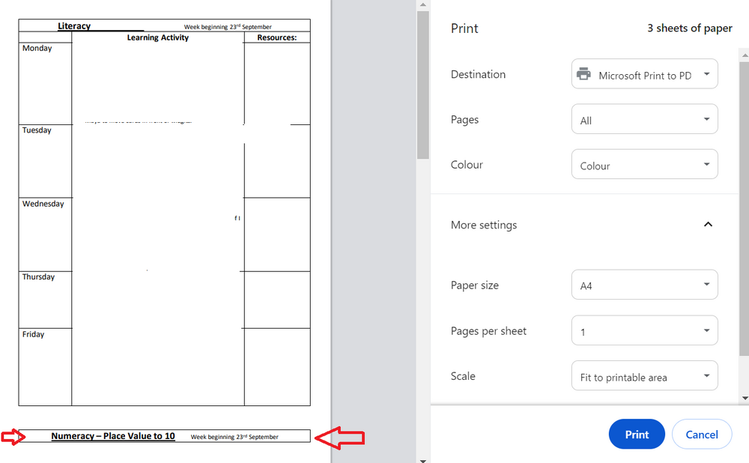The height and width of the screenshot is (463, 749).
Task: Click the Print dialog title
Action: click(464, 28)
